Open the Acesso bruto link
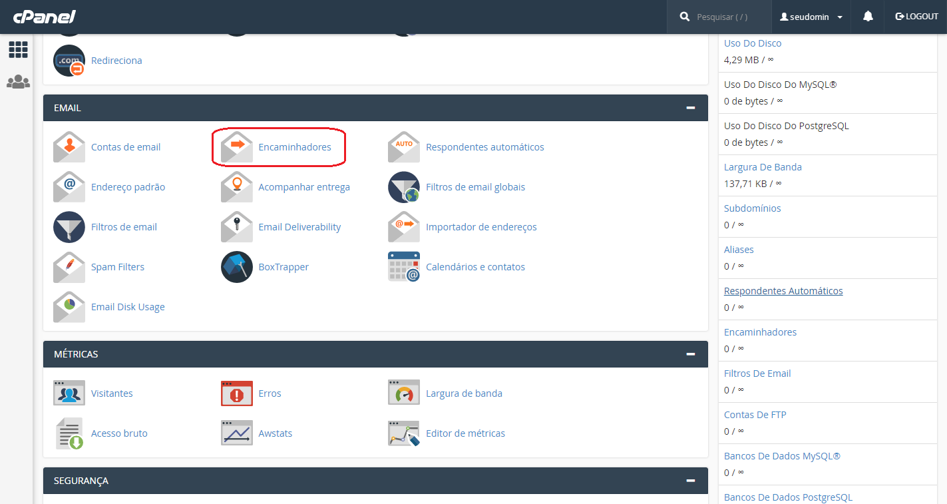 tap(119, 433)
